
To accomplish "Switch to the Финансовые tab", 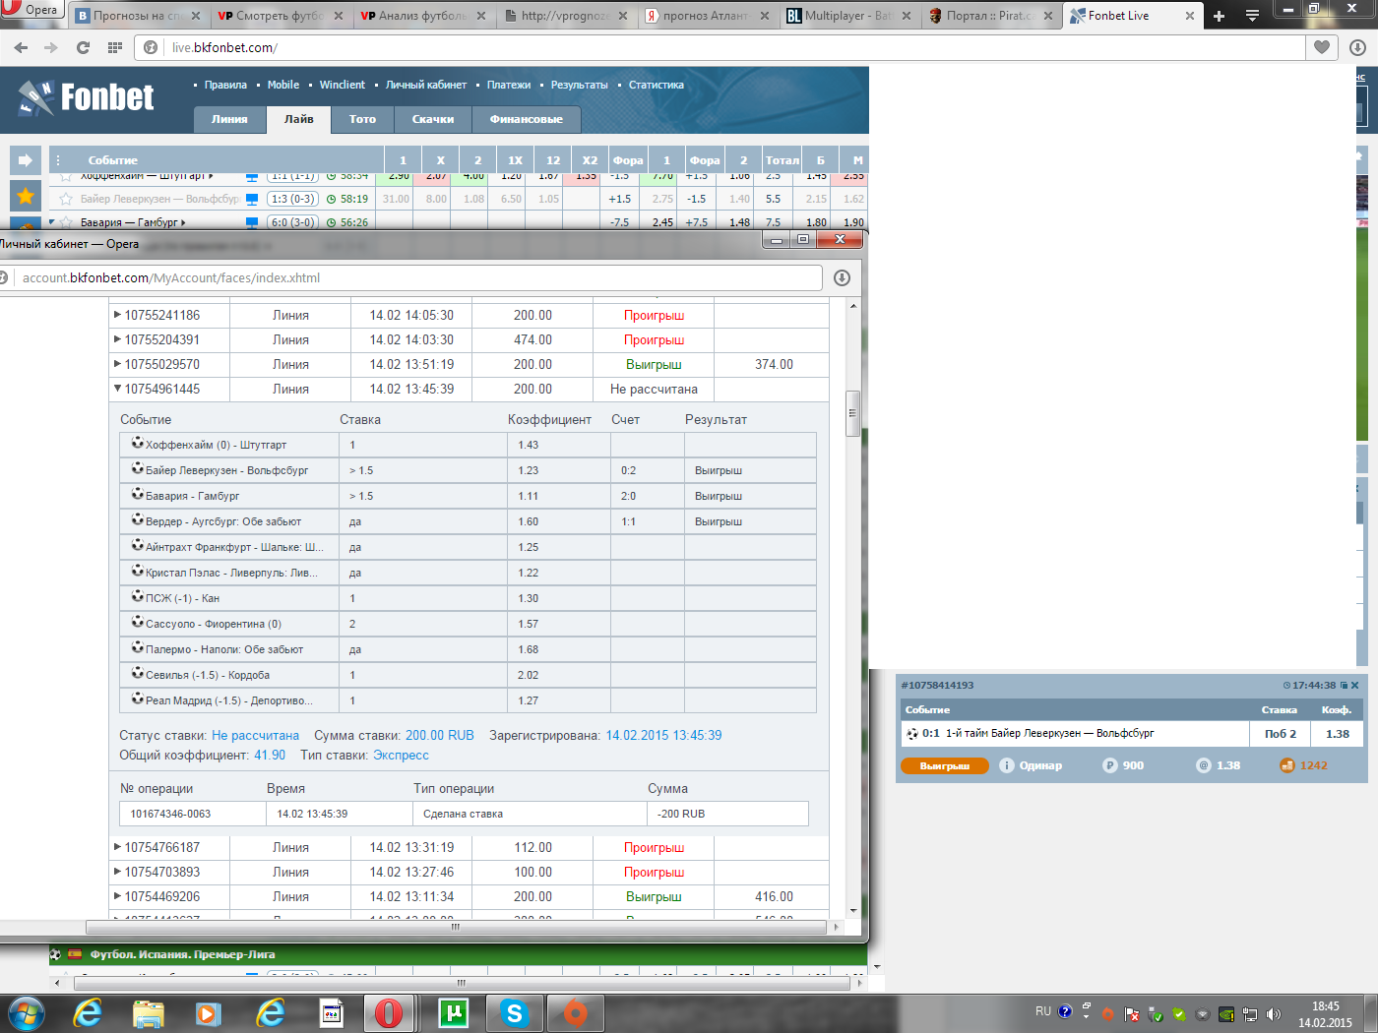I will 527,119.
